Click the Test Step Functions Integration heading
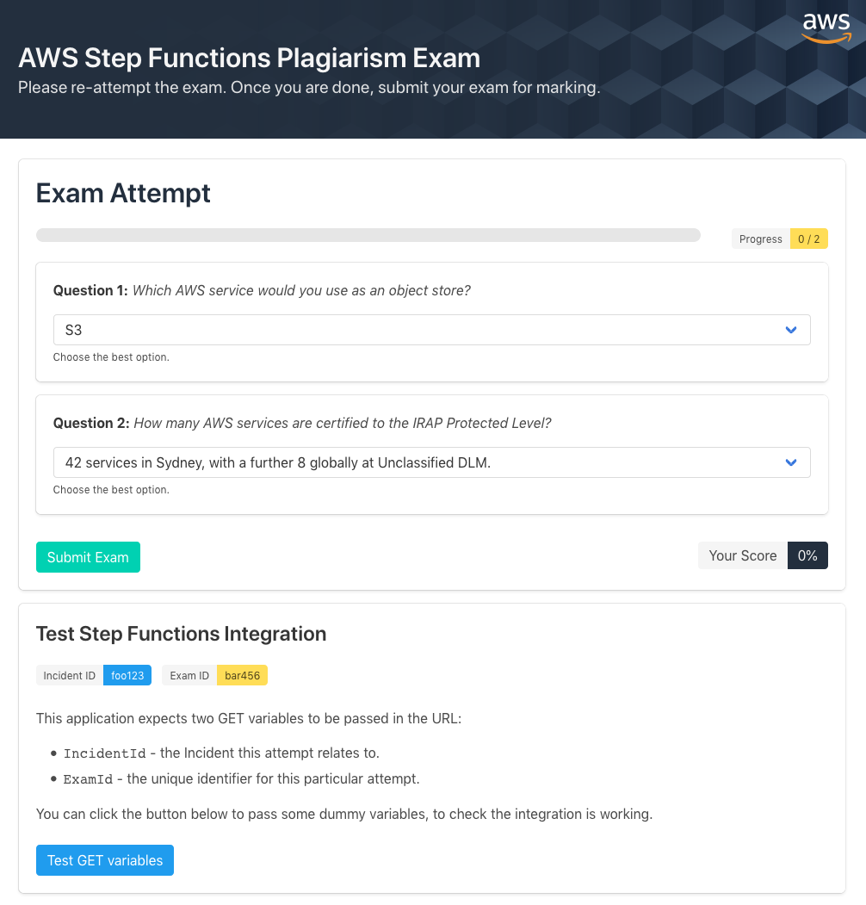This screenshot has height=905, width=866. (181, 634)
